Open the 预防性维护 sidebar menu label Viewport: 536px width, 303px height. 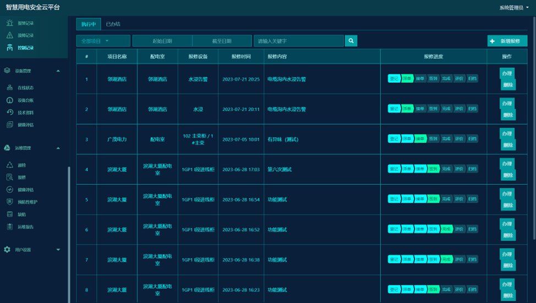pos(28,202)
